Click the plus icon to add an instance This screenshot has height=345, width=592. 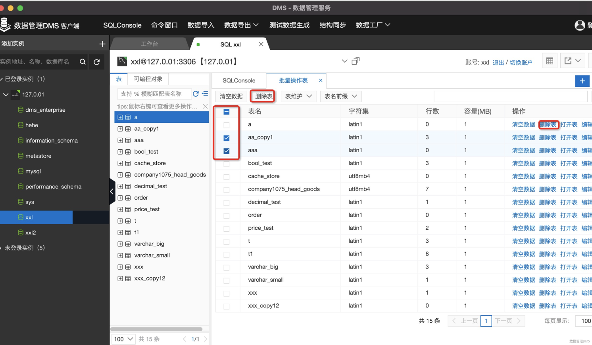102,44
